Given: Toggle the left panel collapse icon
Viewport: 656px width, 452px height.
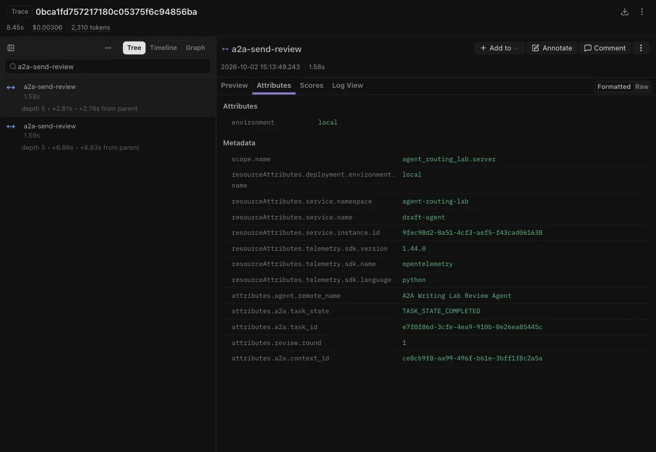Looking at the screenshot, I should click(11, 48).
